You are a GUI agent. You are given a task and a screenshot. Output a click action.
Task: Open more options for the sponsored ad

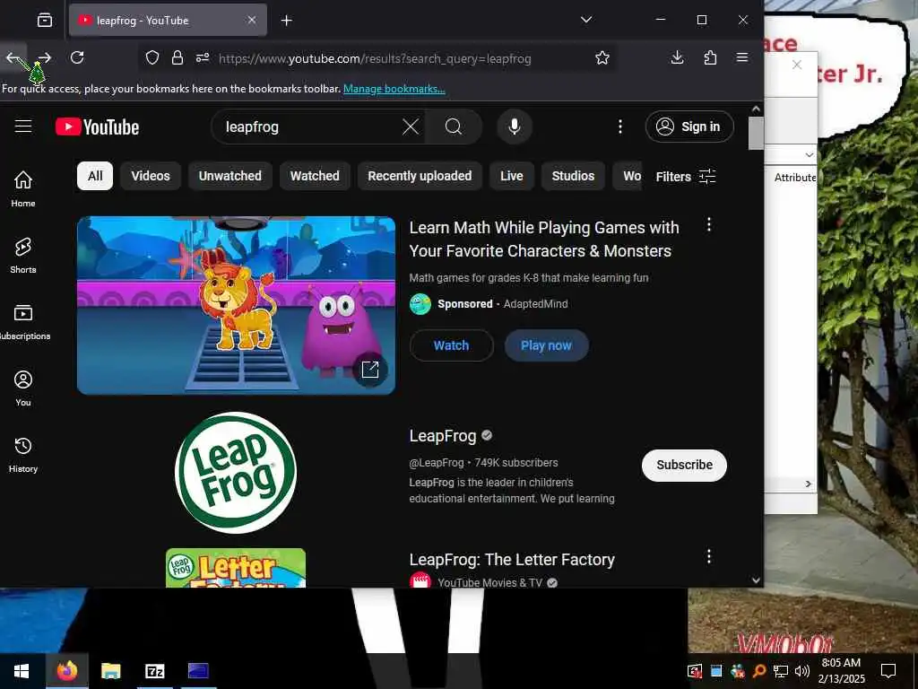pyautogui.click(x=709, y=224)
